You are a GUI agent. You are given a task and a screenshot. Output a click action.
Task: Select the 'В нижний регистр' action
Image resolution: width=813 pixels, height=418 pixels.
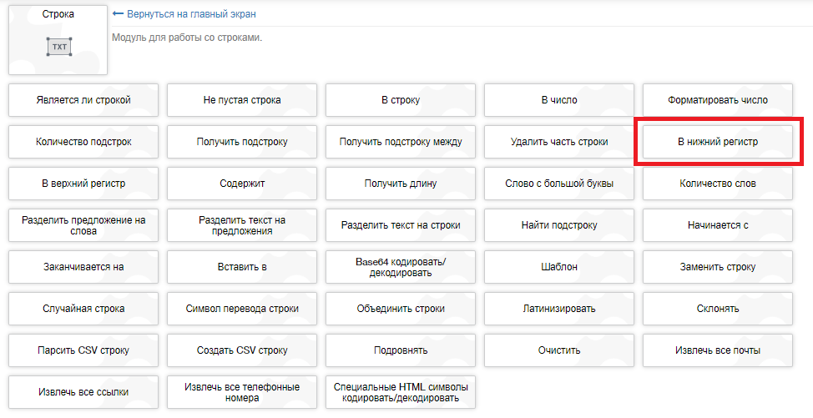718,142
